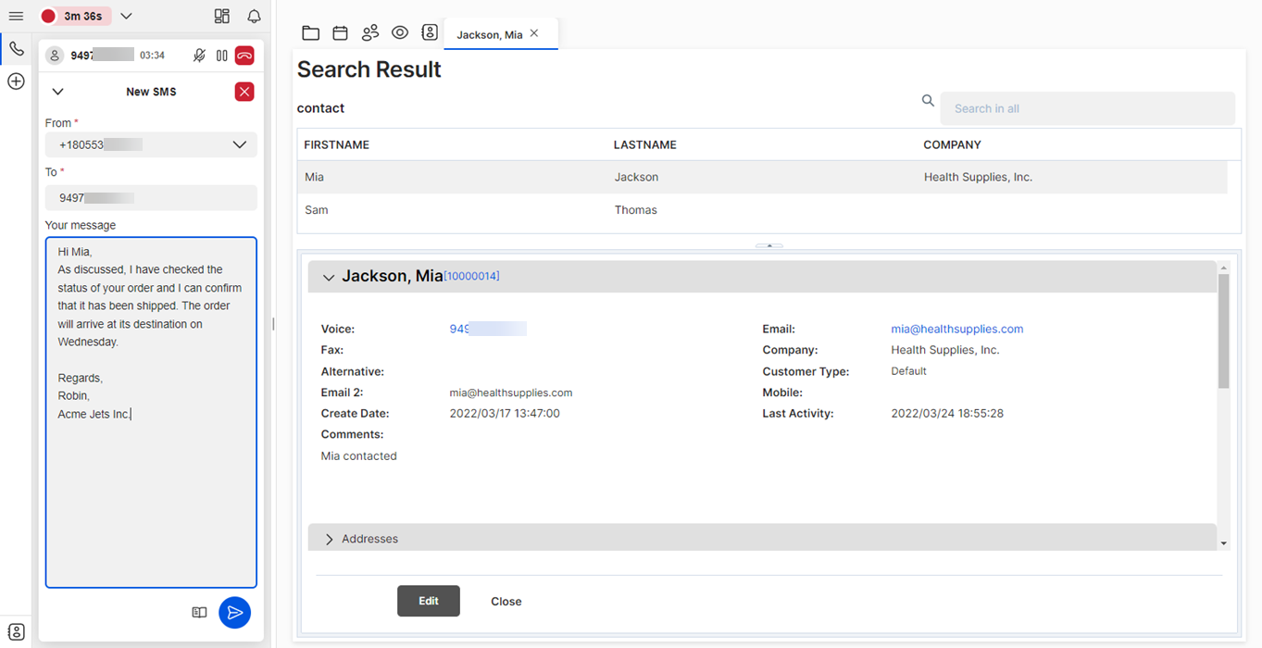Expand the agent status dropdown arrow
This screenshot has height=648, width=1262.
click(x=127, y=16)
